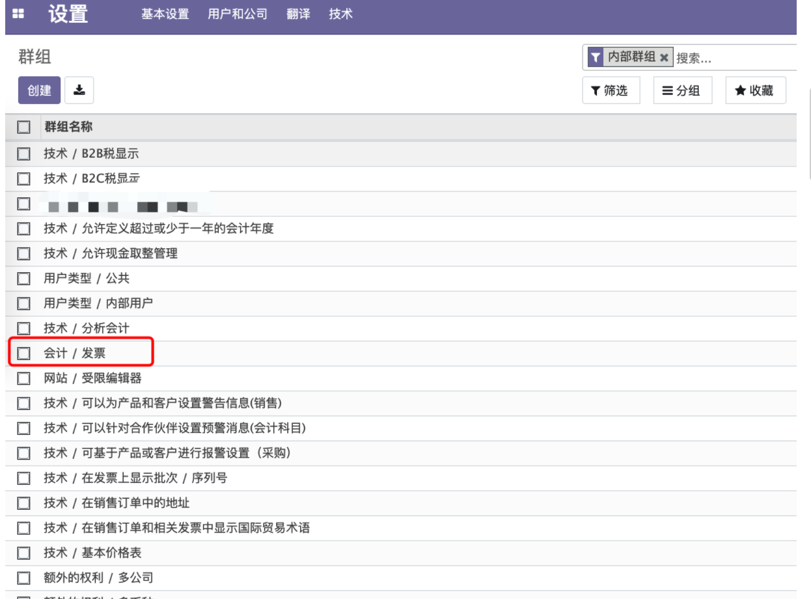
Task: Open the 网站 / 受限编辑器 group
Action: click(x=92, y=378)
